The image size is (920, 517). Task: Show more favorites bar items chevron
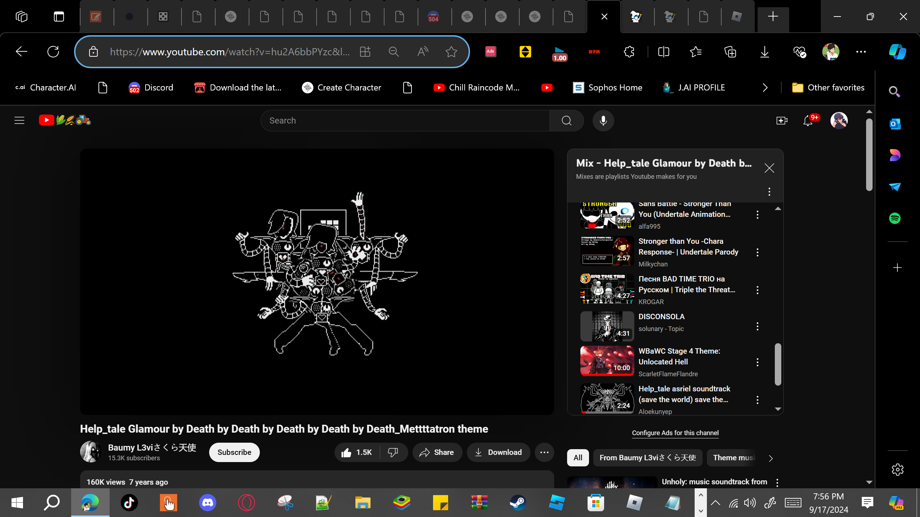[x=765, y=88]
